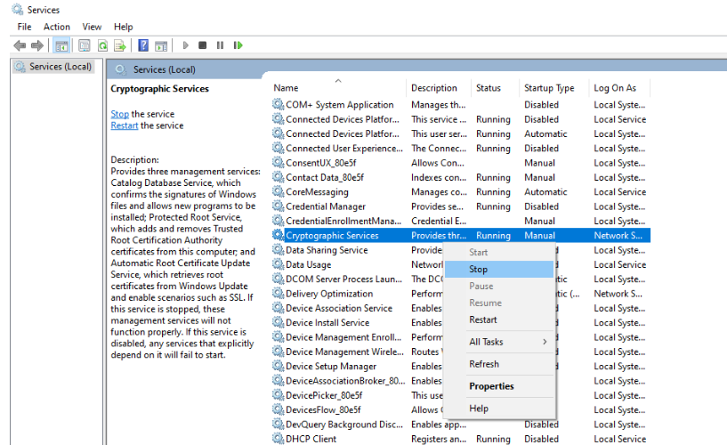The width and height of the screenshot is (727, 445).
Task: Expand the All Tasks submenu arrow
Action: click(544, 342)
